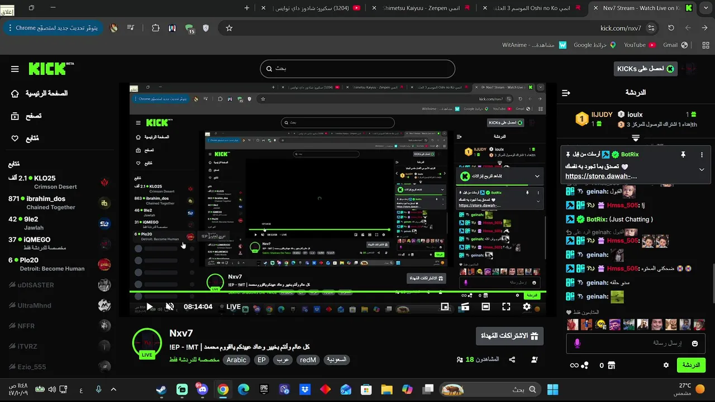Unpin the pinned BotRix message via the pin icon
Screen dimensions: 715x402
[x=683, y=155]
